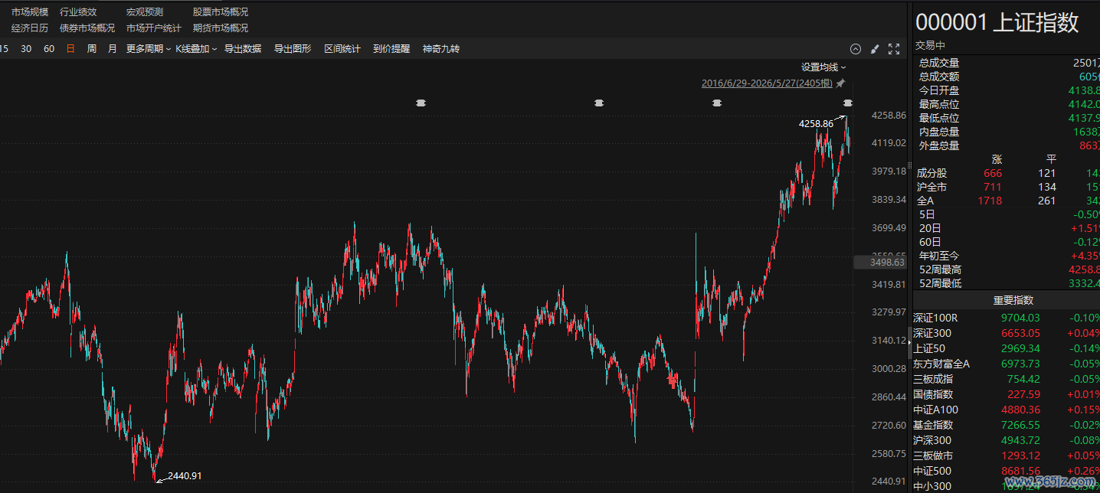This screenshot has width=1100, height=493.
Task: Expand the 更多周期 dropdown
Action: [149, 49]
